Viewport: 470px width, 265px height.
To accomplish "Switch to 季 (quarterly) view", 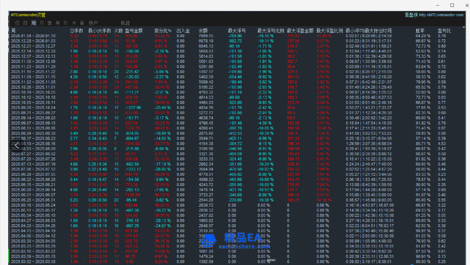I will point(50,23).
